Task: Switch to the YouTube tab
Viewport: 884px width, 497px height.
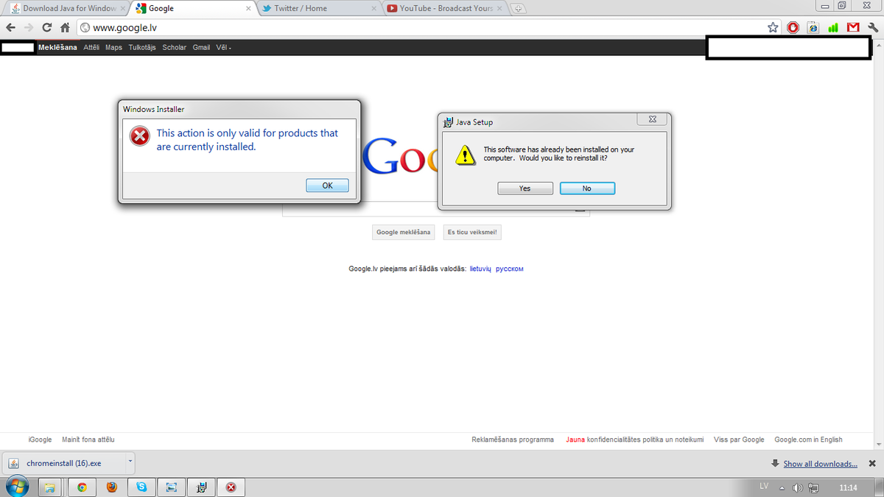Action: [444, 9]
